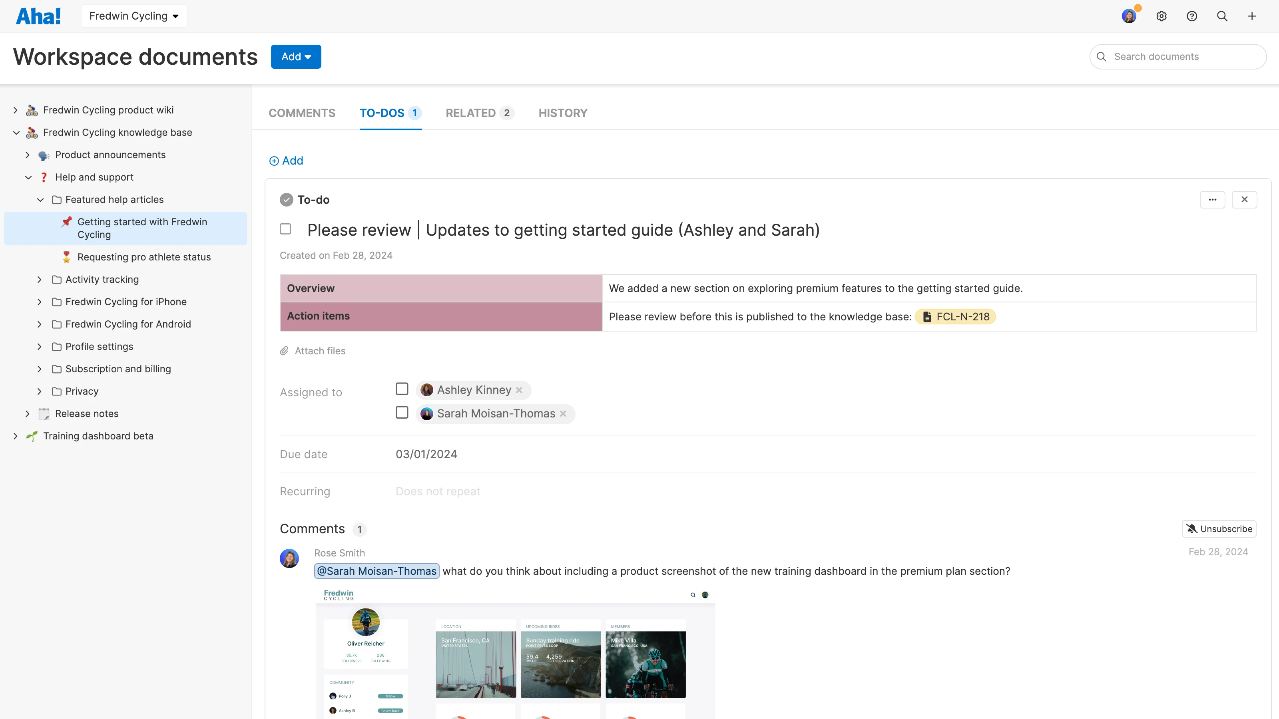The width and height of the screenshot is (1279, 719).
Task: Tick the Sarah Moisan-Thomas assignee checkbox
Action: [402, 413]
